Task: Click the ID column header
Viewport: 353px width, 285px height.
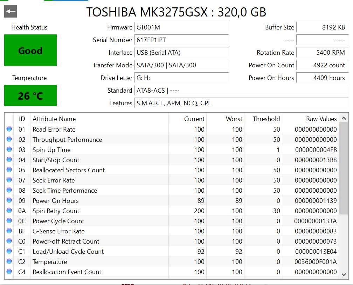Action: point(22,119)
